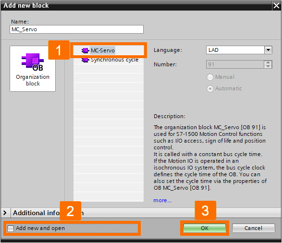282x243 pixels.
Task: Close the Add new block dialog
Action: tap(276, 6)
